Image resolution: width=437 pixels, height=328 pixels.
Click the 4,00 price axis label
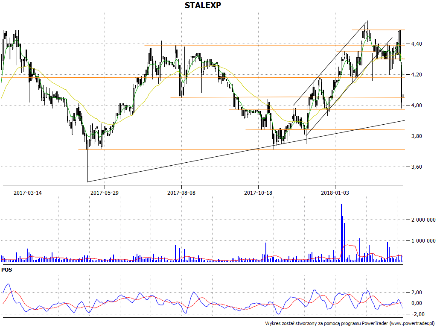click(417, 105)
